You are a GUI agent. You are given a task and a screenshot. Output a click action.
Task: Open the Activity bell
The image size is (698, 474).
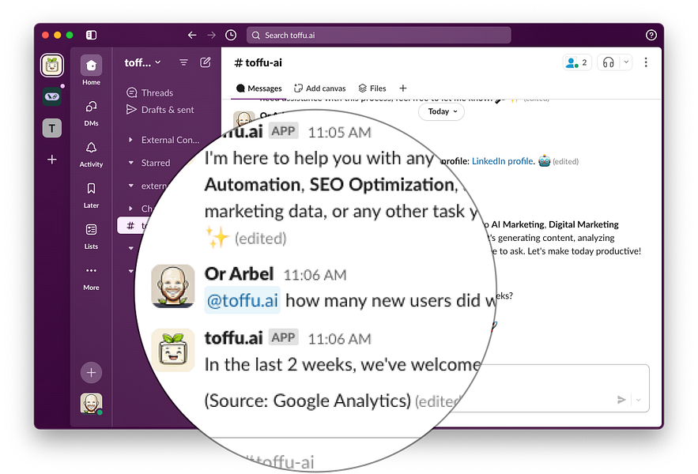point(91,155)
